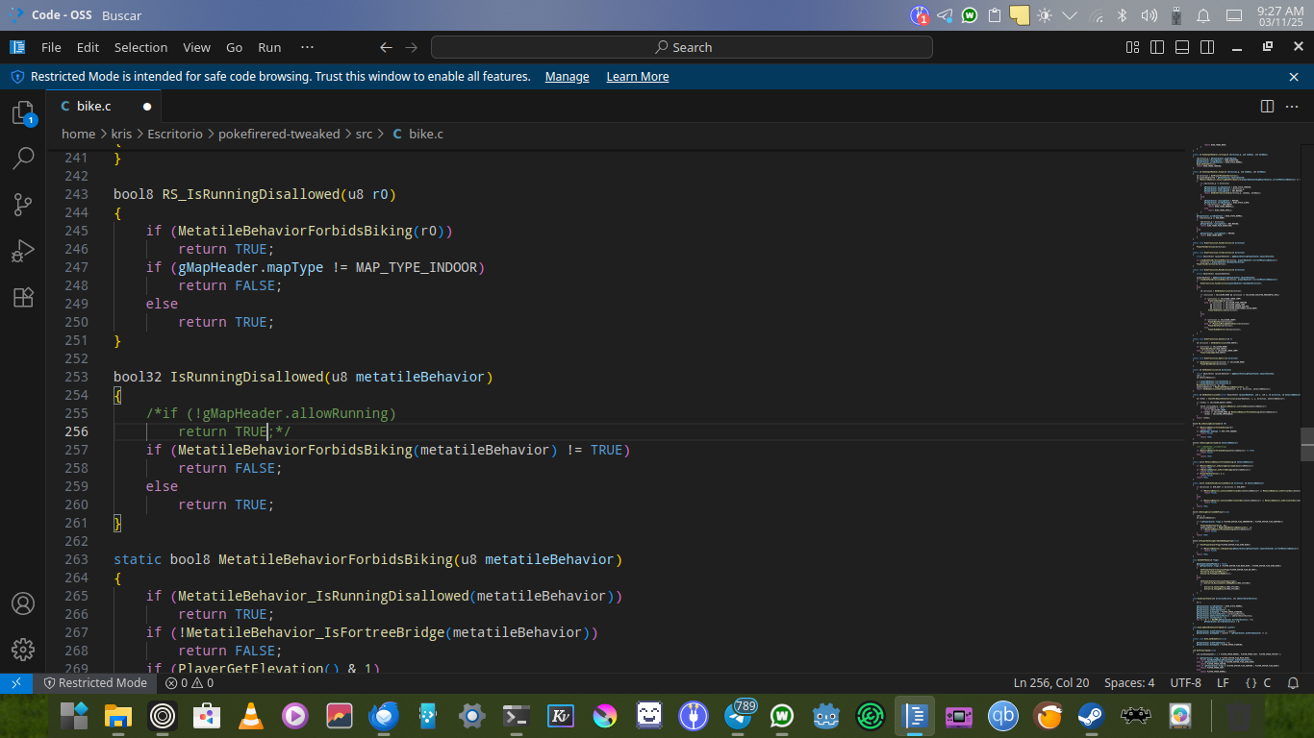Toggle the bottom panel layout button

click(x=1182, y=47)
